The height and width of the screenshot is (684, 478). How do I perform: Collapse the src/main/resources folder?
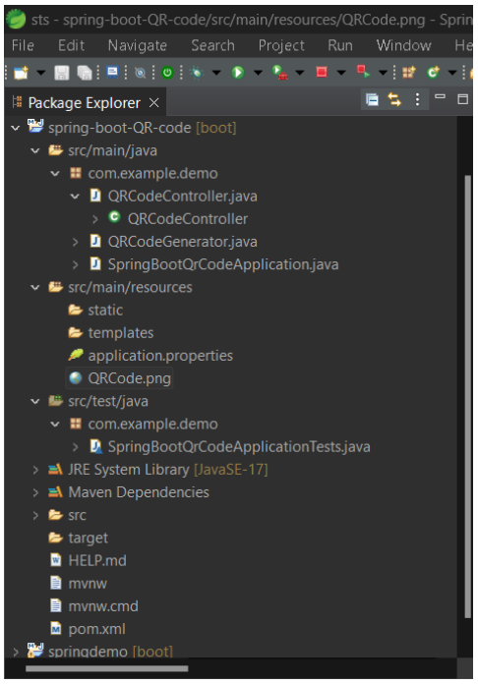click(x=35, y=288)
